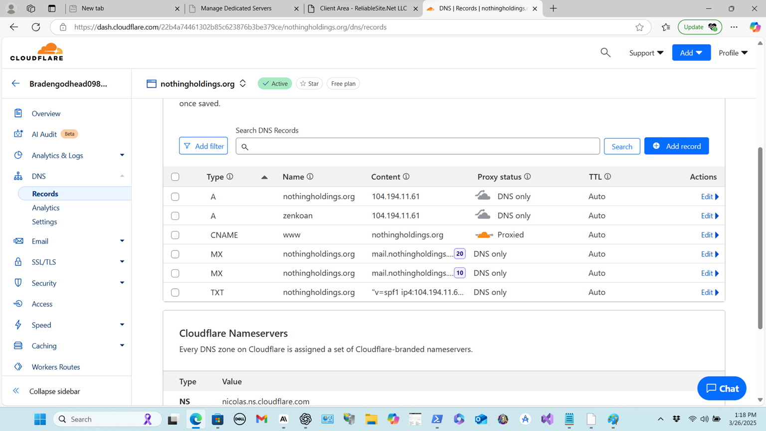Open Gmail from the taskbar
The image size is (766, 431).
coord(262,419)
